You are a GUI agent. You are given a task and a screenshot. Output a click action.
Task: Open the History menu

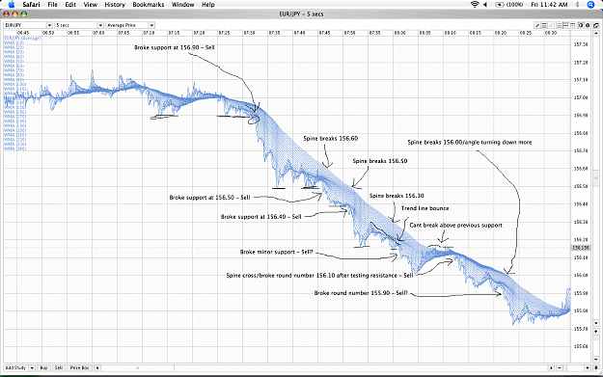tap(115, 5)
